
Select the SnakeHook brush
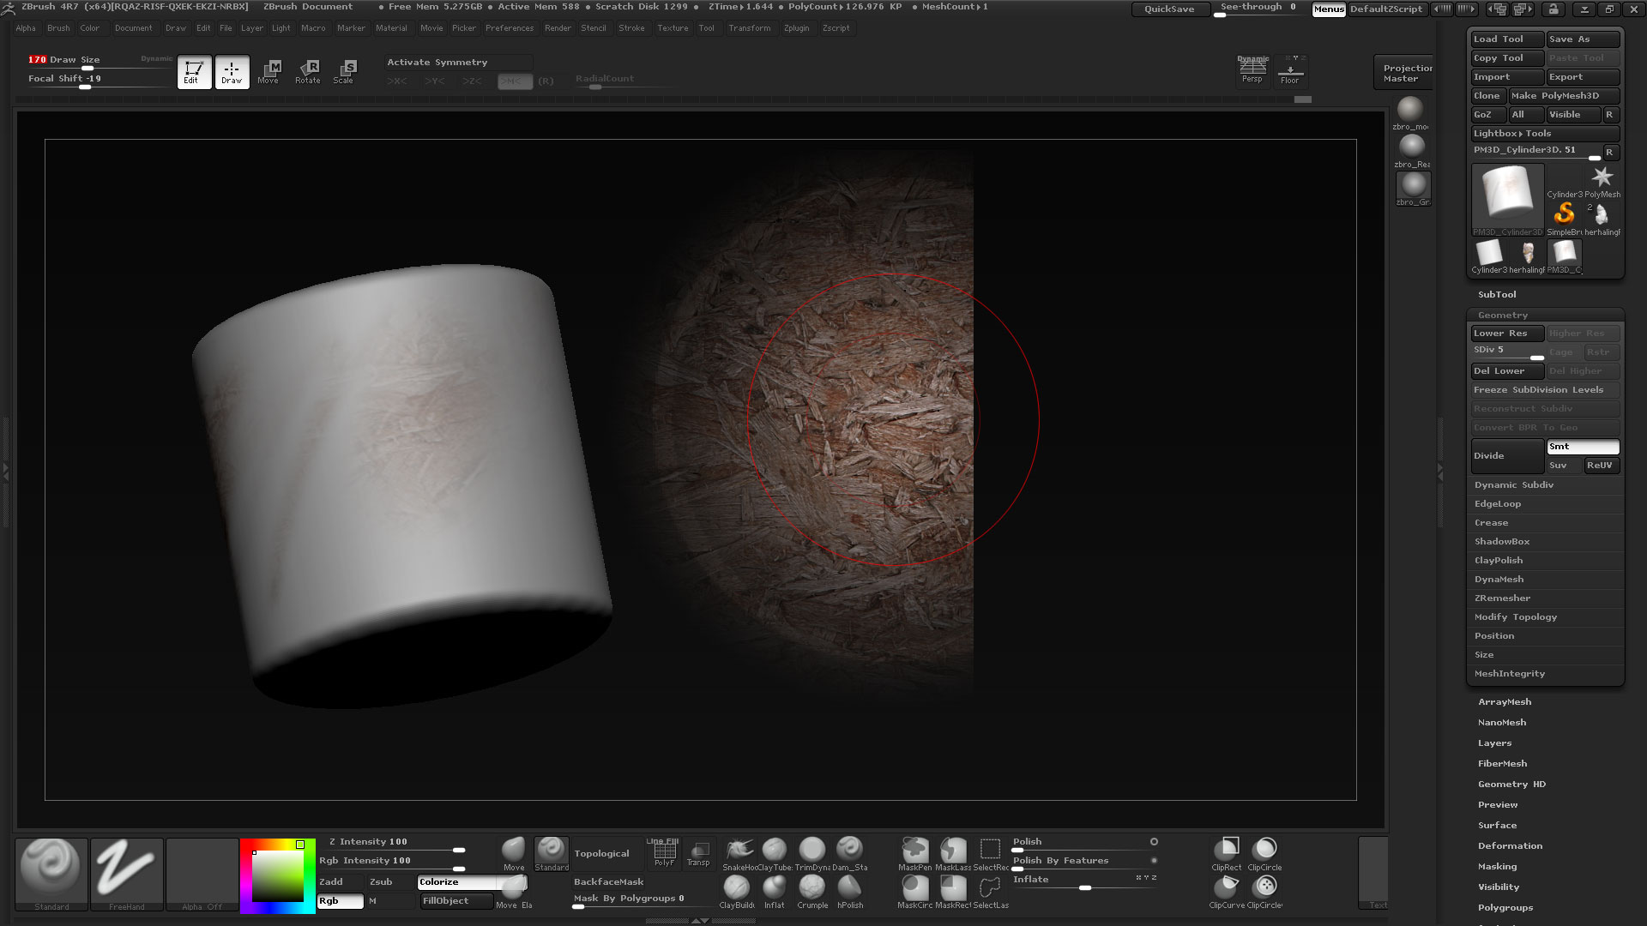pyautogui.click(x=739, y=853)
